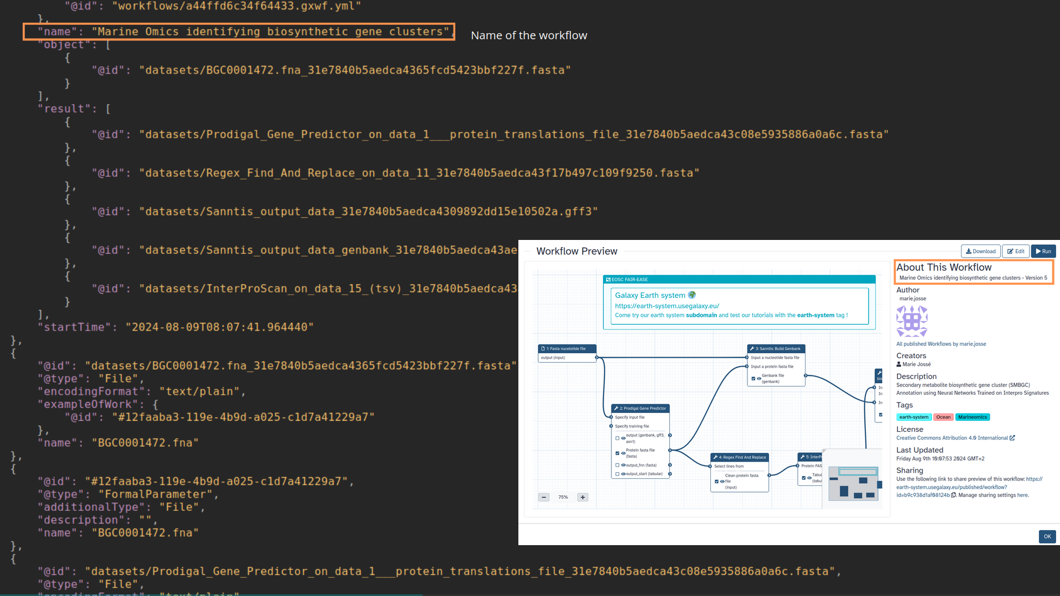Click wrench icon of Regex Find And Replace node
Image resolution: width=1060 pixels, height=596 pixels.
click(715, 457)
